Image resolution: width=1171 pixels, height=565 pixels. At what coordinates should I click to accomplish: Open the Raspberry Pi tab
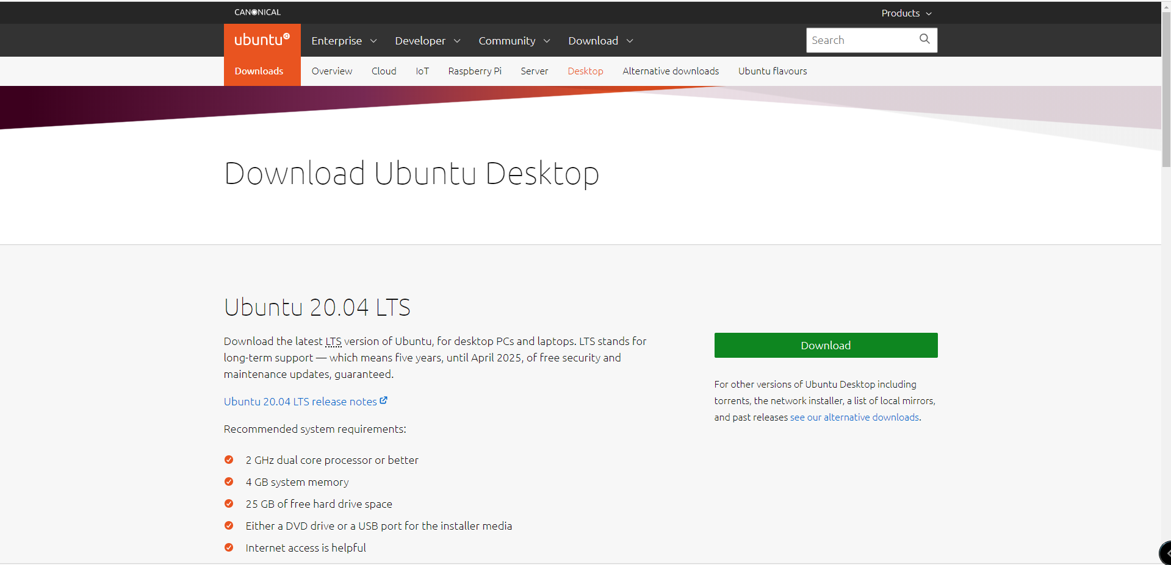click(x=475, y=71)
